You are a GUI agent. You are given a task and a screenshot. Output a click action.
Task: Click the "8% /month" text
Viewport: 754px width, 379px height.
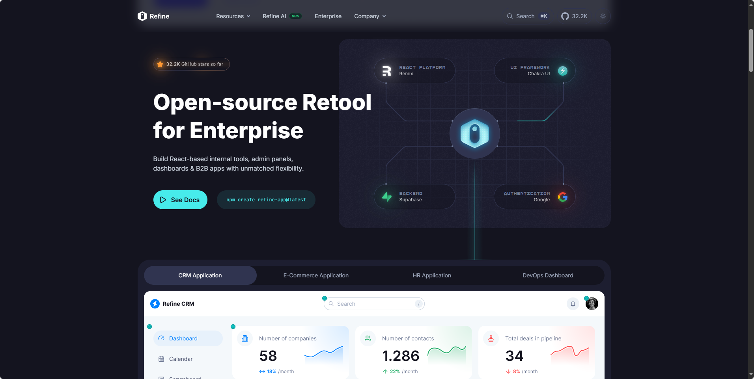click(x=525, y=372)
